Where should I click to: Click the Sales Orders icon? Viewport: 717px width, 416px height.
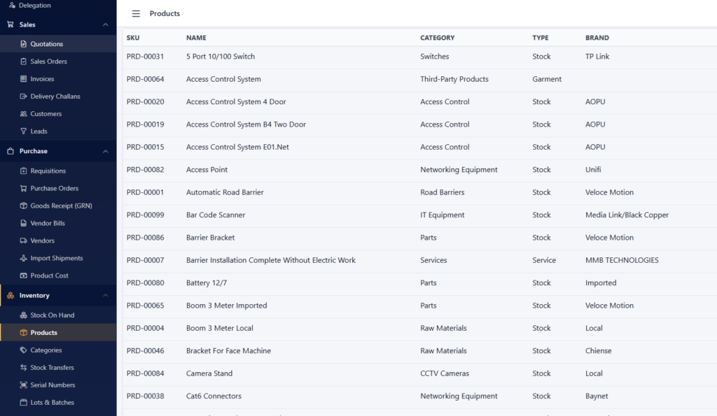[x=23, y=62]
